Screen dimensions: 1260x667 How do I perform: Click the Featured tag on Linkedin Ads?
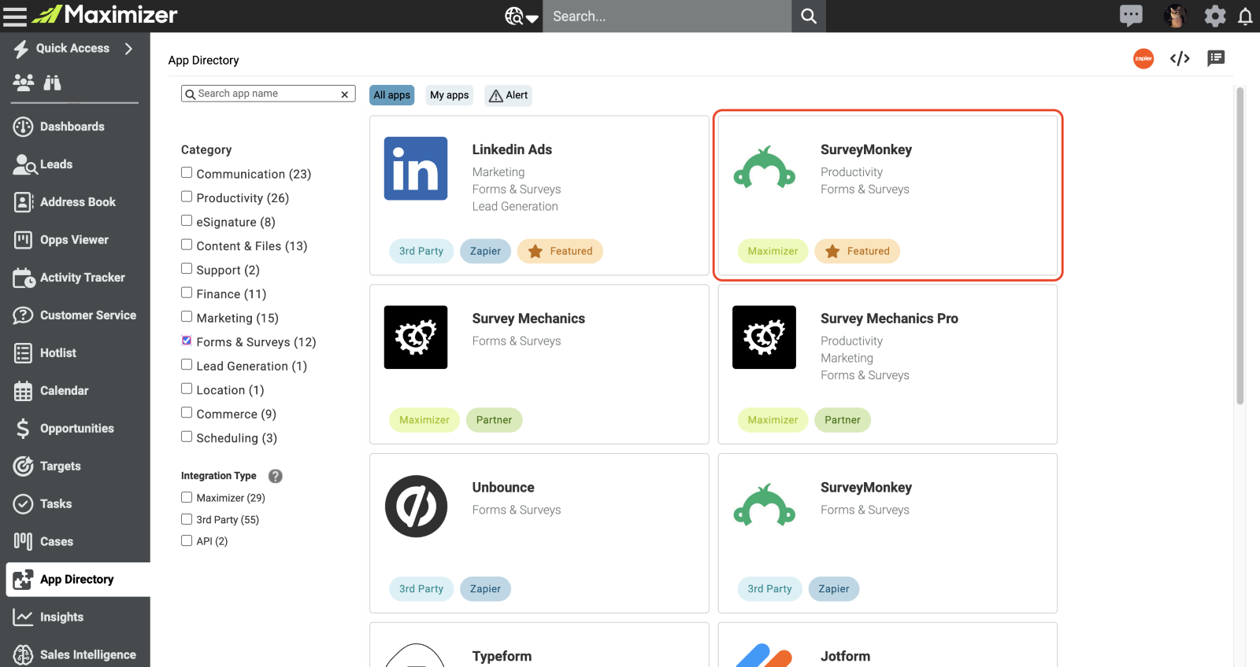coord(560,251)
